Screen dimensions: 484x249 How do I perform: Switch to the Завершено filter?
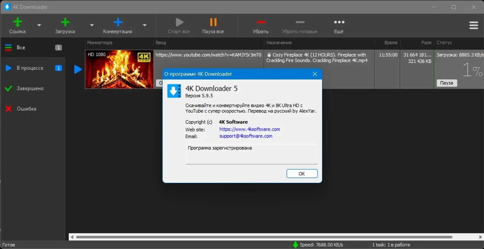tap(33, 88)
